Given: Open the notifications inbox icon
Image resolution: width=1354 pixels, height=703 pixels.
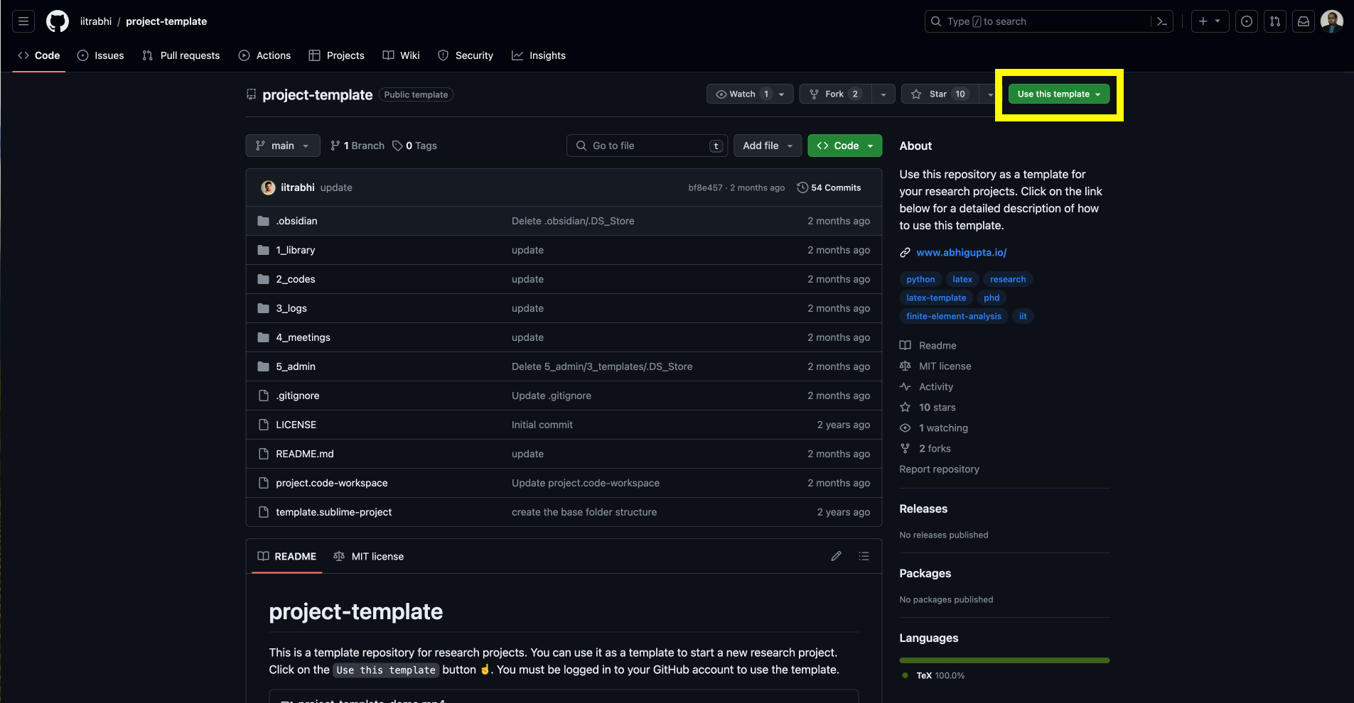Looking at the screenshot, I should tap(1304, 21).
